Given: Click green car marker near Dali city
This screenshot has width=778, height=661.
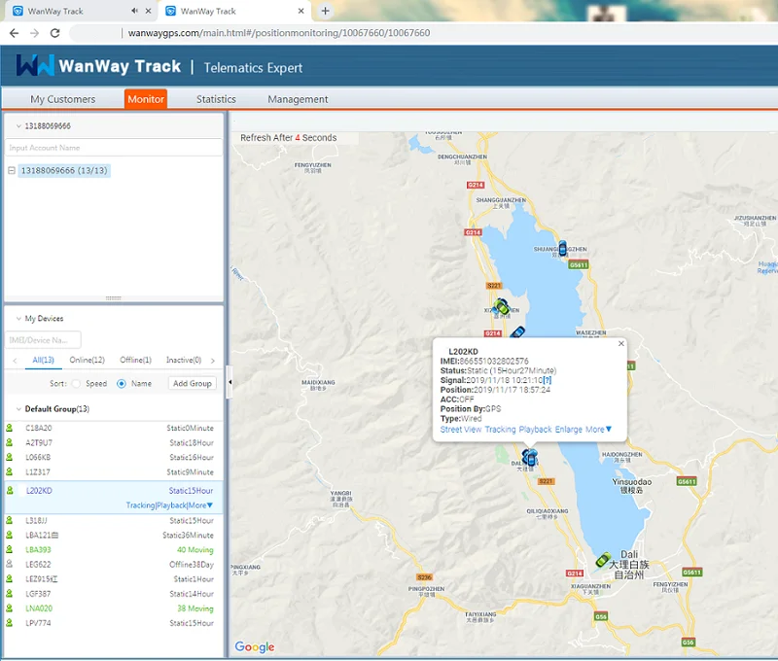Looking at the screenshot, I should click(x=603, y=560).
